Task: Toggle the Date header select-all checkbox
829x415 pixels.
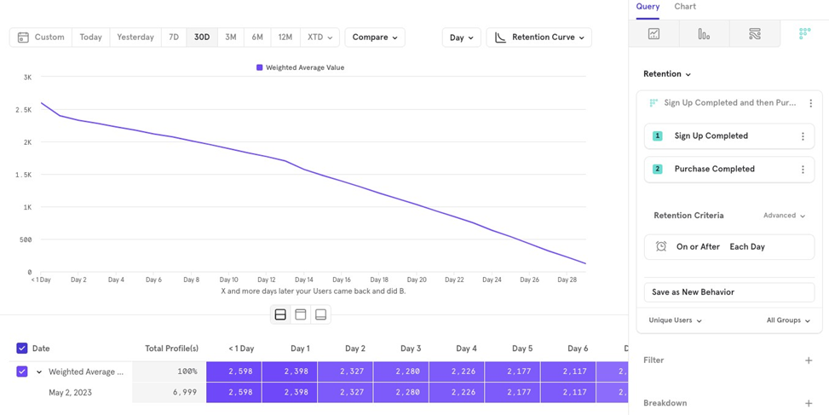Action: click(x=22, y=349)
